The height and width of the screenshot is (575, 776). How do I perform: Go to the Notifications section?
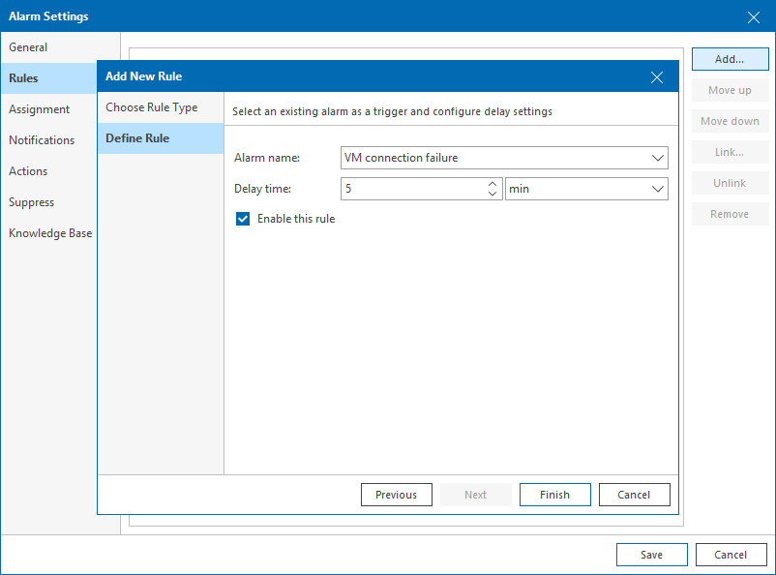coord(49,140)
